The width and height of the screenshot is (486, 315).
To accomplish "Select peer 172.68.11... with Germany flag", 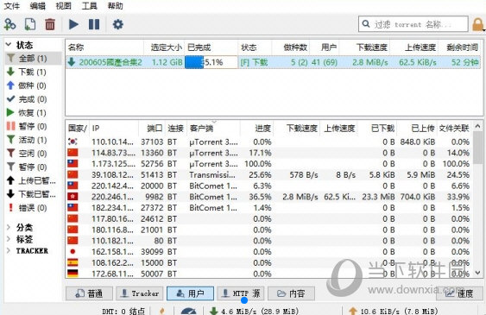I will click(x=269, y=274).
